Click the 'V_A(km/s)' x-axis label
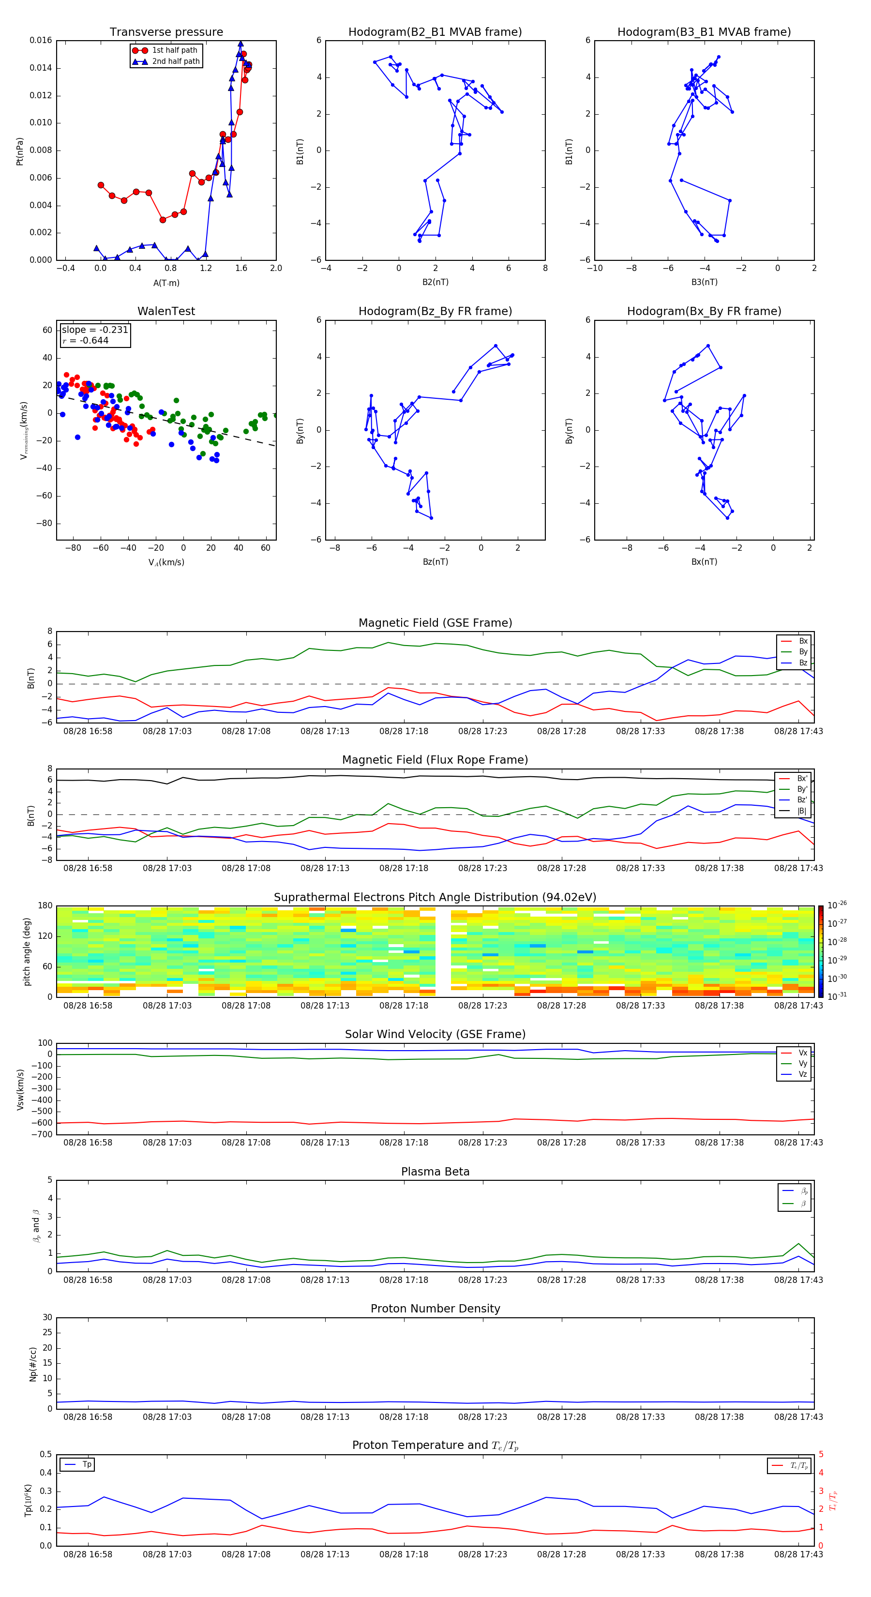Screen dimensions: 871x1597 coord(166,562)
